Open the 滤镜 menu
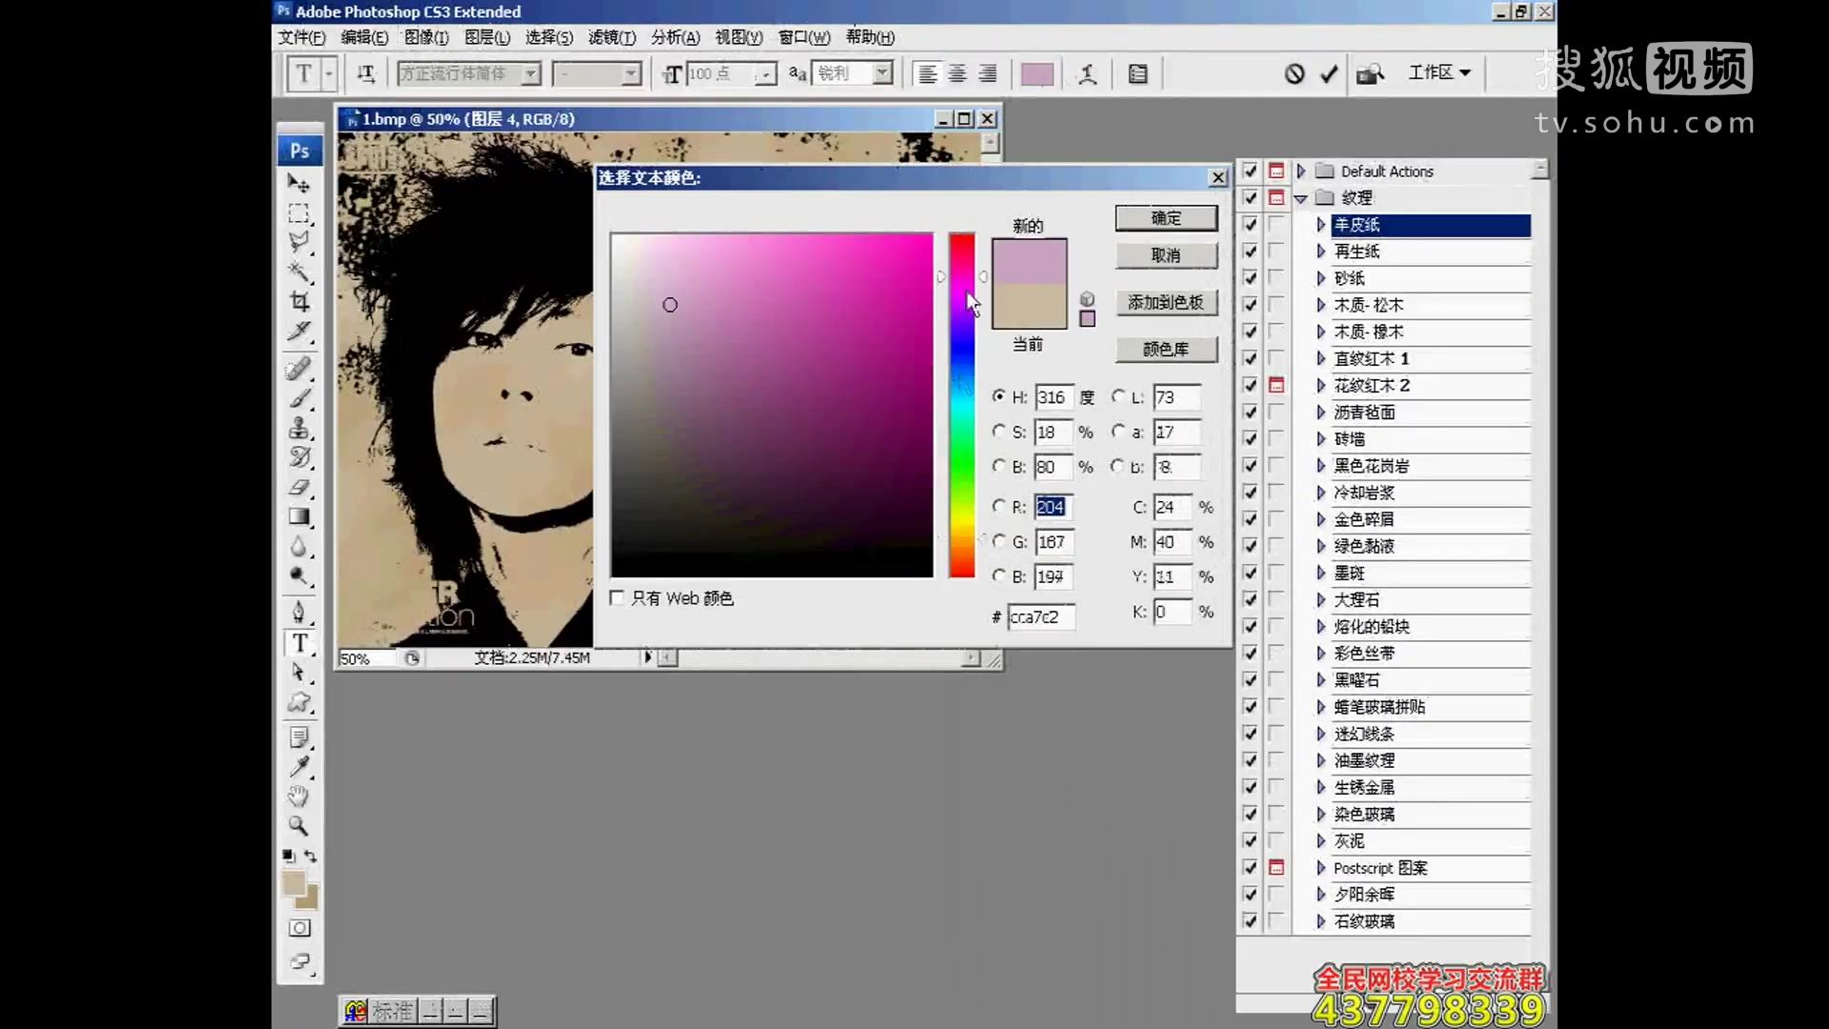Screen dimensions: 1829x1029 (x=613, y=38)
